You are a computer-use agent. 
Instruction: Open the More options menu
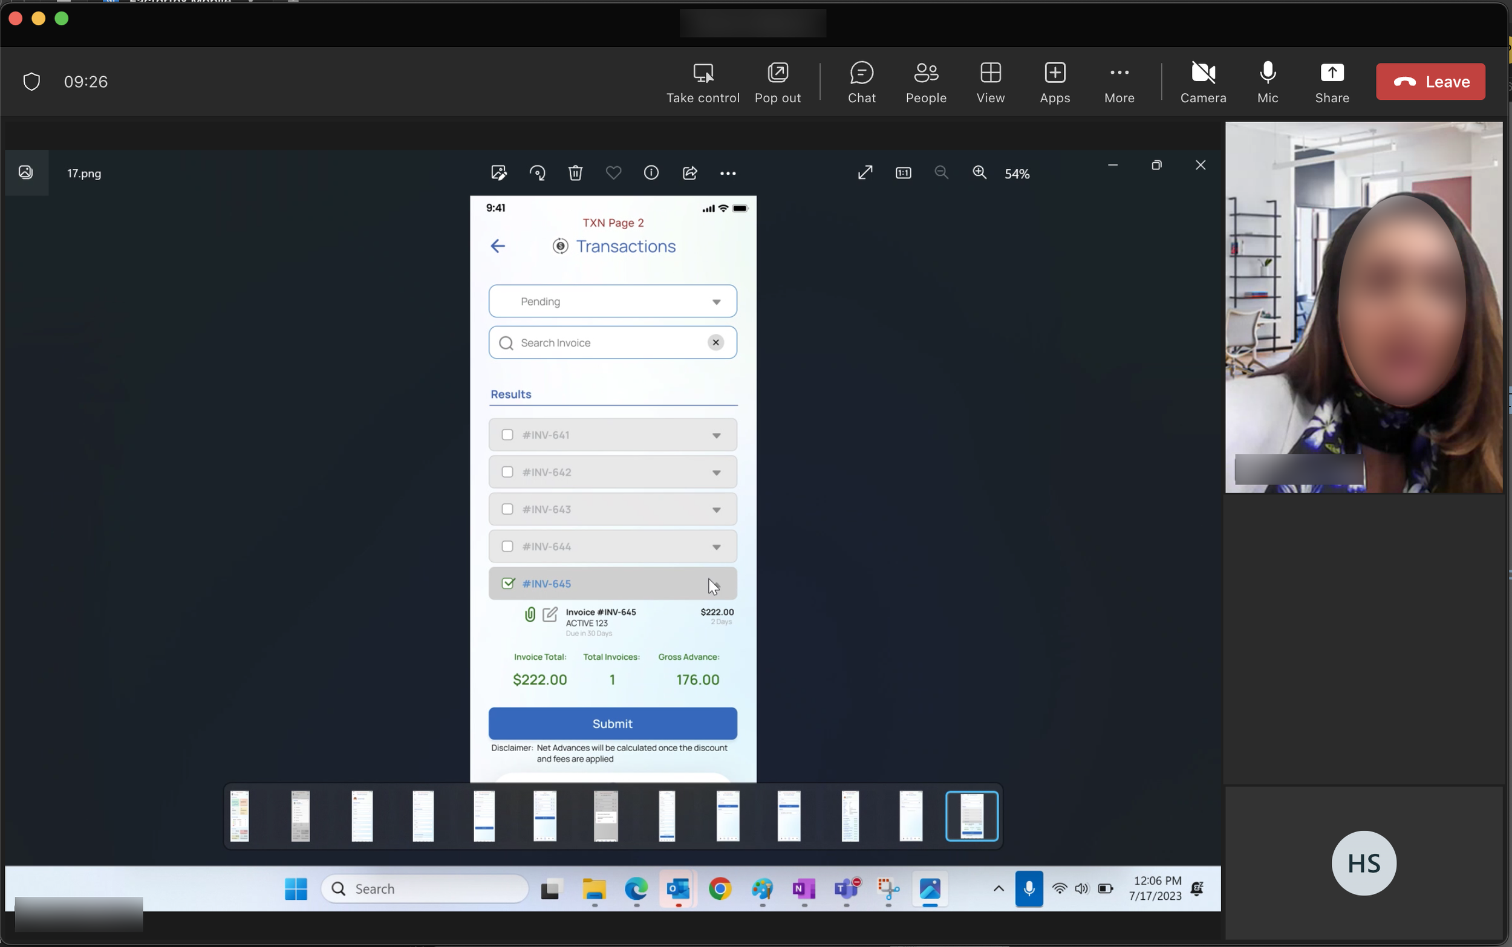click(x=1119, y=82)
